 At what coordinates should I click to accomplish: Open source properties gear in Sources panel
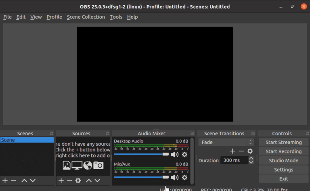pyautogui.click(x=78, y=181)
